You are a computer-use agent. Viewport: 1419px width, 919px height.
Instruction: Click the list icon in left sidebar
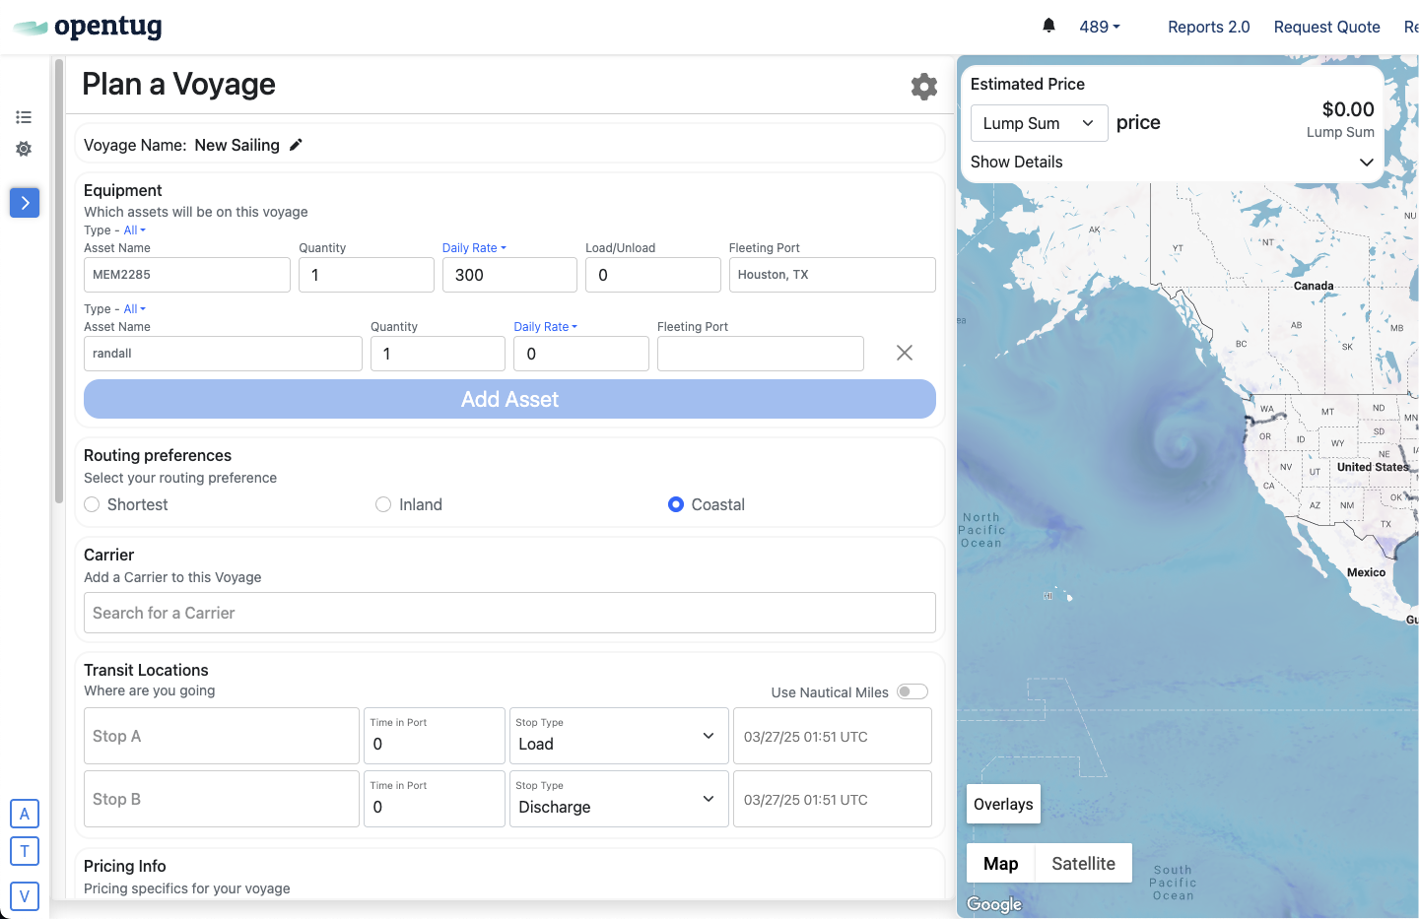coord(24,117)
